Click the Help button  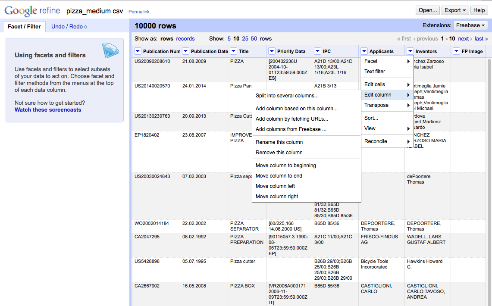[479, 10]
